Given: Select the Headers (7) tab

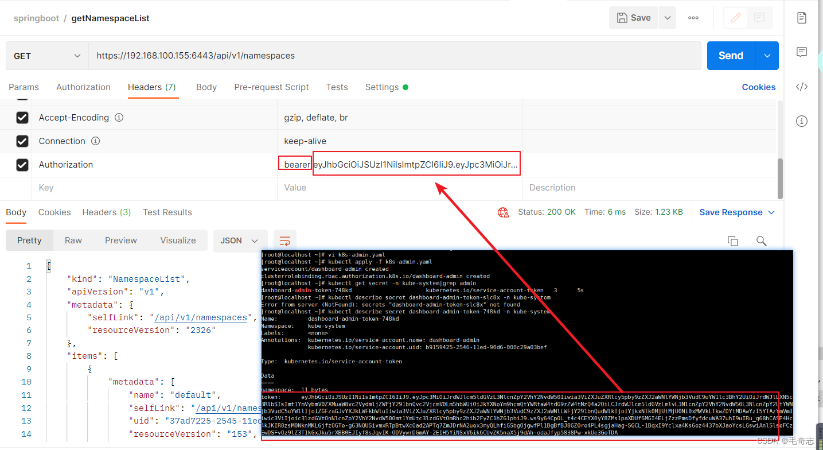Looking at the screenshot, I should tap(152, 87).
